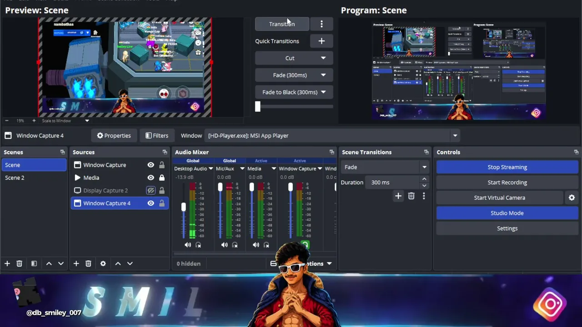Click the Mic/Aux volume fader handle
Screen dimensions: 582x327
(220, 187)
